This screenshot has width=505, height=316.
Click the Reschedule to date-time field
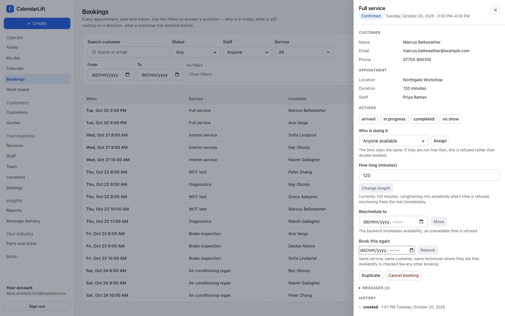point(393,222)
